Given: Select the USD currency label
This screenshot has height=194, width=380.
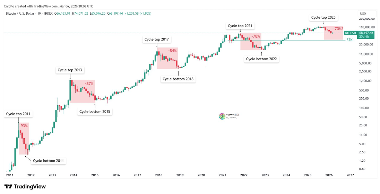Looking at the screenshot, I should pyautogui.click(x=363, y=14).
